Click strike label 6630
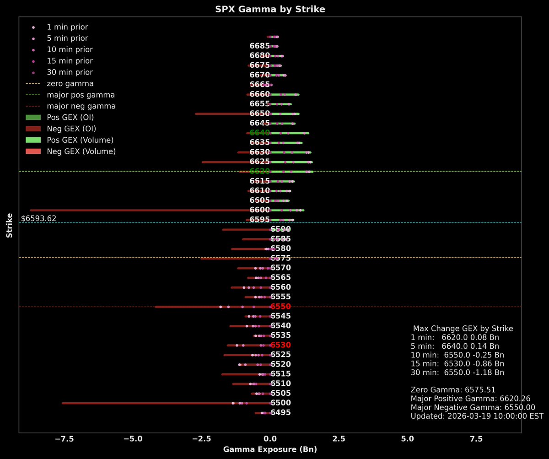This screenshot has width=549, height=459. point(259,152)
